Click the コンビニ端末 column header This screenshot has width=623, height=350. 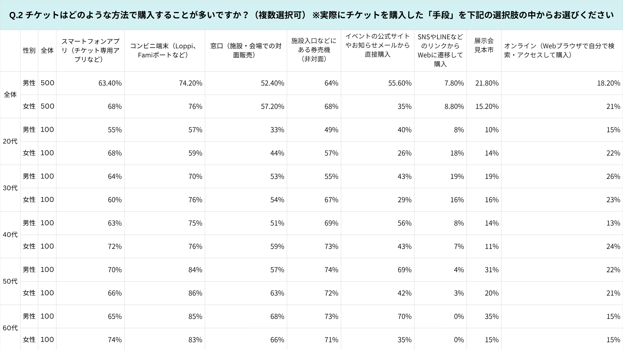coord(165,50)
